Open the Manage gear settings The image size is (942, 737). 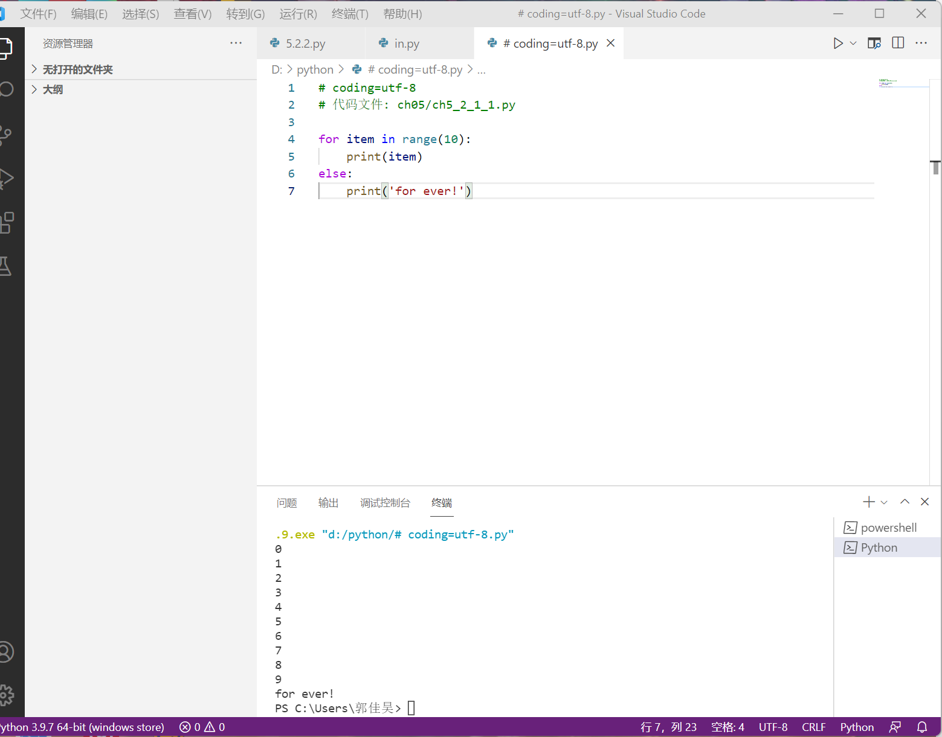point(6,695)
